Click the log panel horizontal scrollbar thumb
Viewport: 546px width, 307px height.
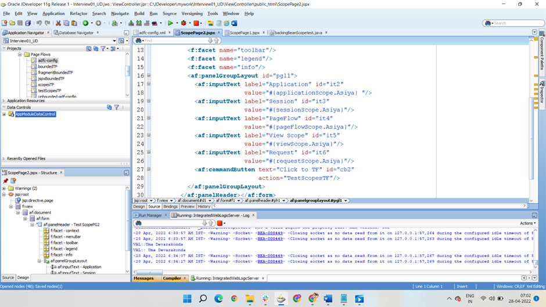pyautogui.click(x=150, y=272)
